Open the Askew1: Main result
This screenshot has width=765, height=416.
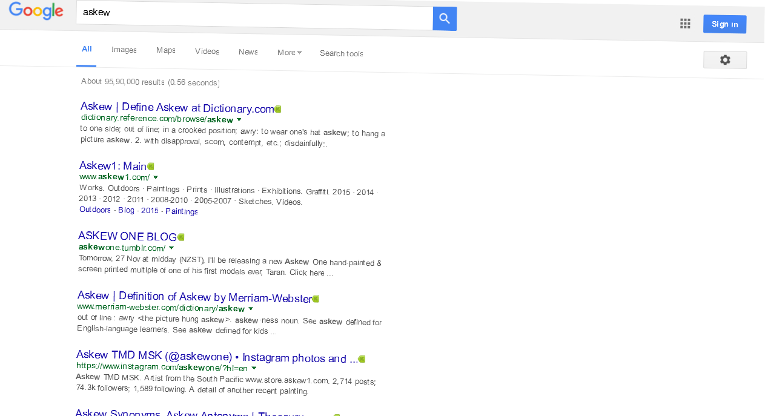coord(113,166)
